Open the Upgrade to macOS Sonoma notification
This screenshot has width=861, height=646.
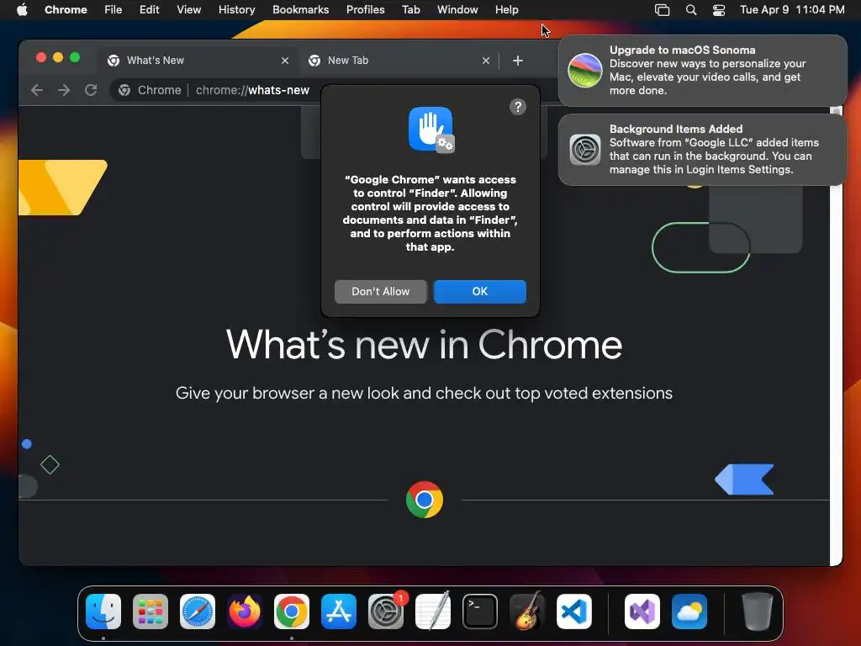click(702, 71)
